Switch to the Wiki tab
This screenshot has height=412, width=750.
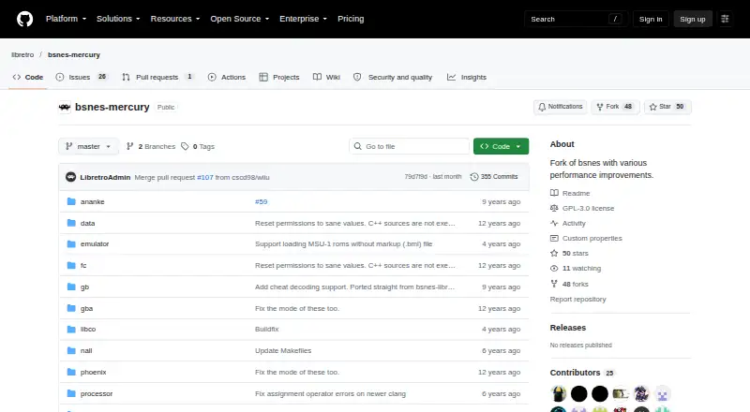326,77
